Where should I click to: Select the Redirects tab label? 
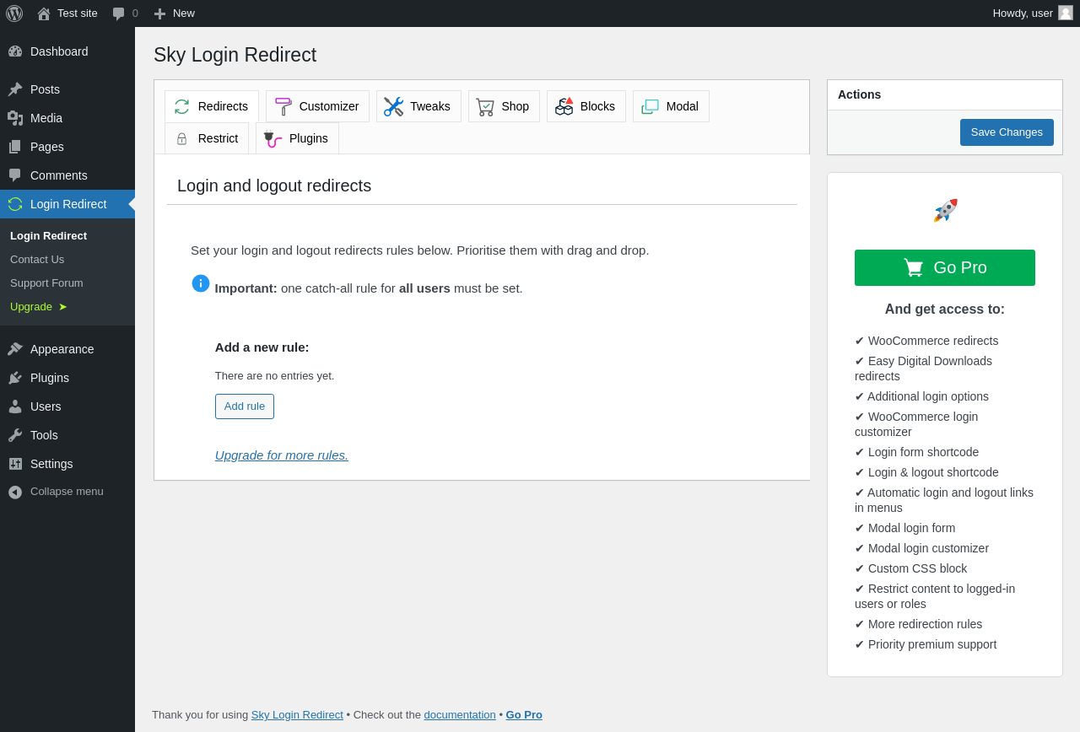223,106
